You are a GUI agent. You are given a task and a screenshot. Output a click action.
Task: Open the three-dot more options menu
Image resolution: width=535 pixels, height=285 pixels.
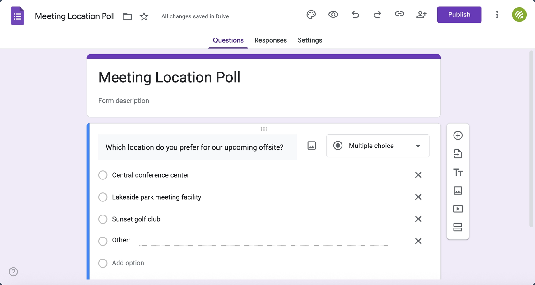[497, 15]
